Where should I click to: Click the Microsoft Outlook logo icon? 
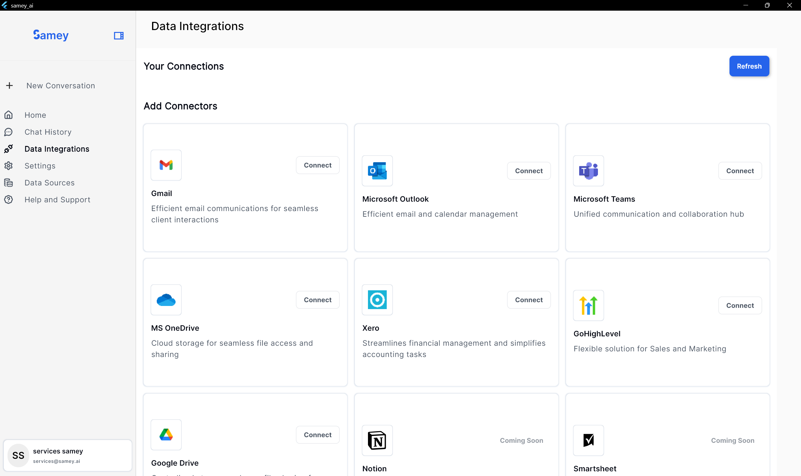click(x=377, y=171)
